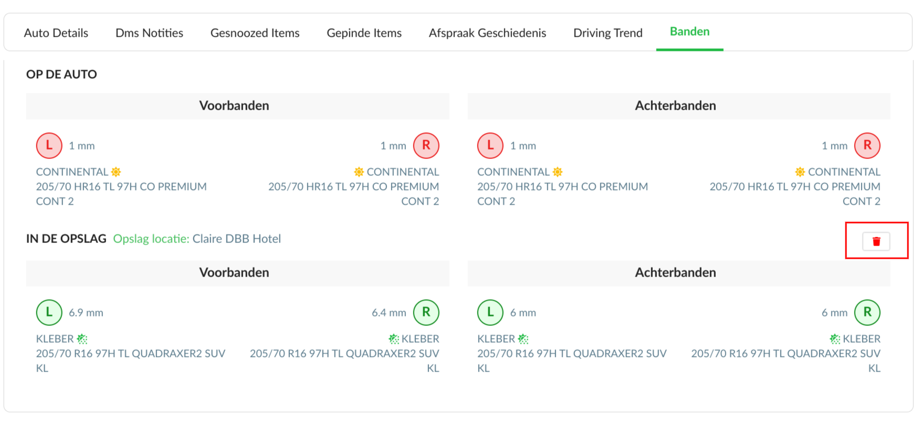Viewport: 920px width, 422px height.
Task: Click the Opslag locatie: Claire DBB Hotel link
Action: pos(197,239)
